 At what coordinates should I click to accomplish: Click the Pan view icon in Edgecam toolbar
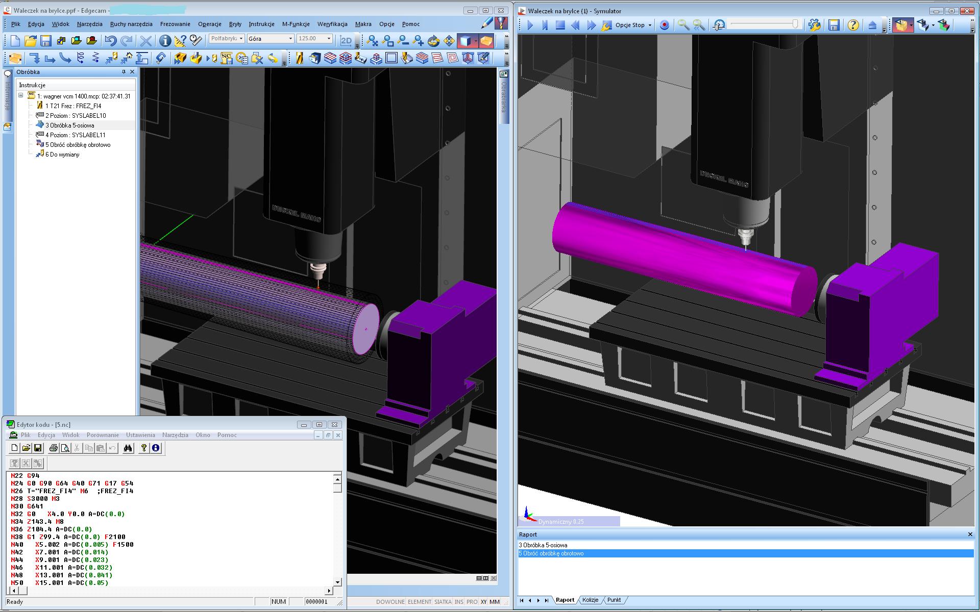click(449, 41)
